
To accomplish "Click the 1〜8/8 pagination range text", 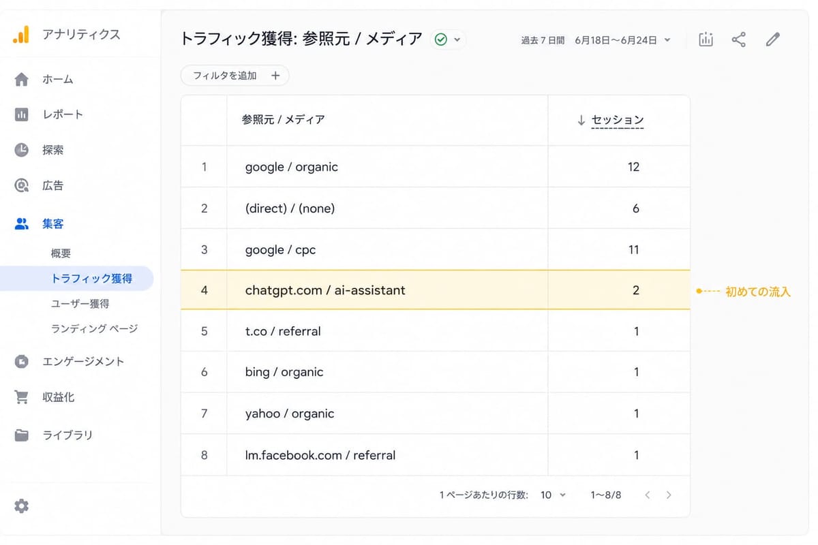I will (606, 495).
